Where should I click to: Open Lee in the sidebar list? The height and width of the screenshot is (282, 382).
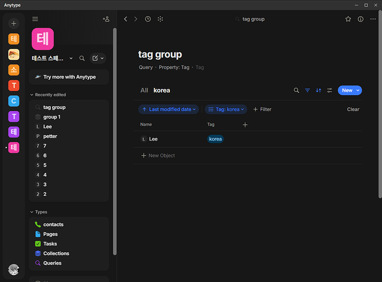[69, 127]
